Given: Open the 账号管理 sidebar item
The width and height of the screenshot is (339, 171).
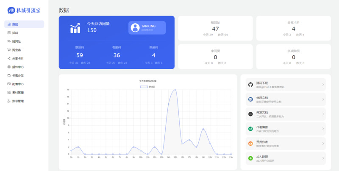Looking at the screenshot, I should (x=18, y=101).
